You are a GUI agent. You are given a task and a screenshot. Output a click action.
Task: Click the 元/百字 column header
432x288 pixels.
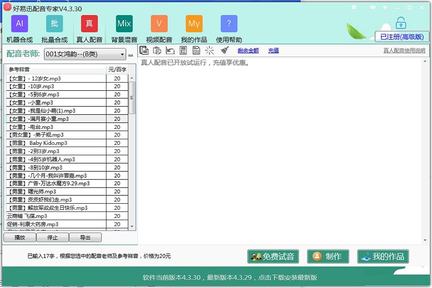tap(118, 70)
